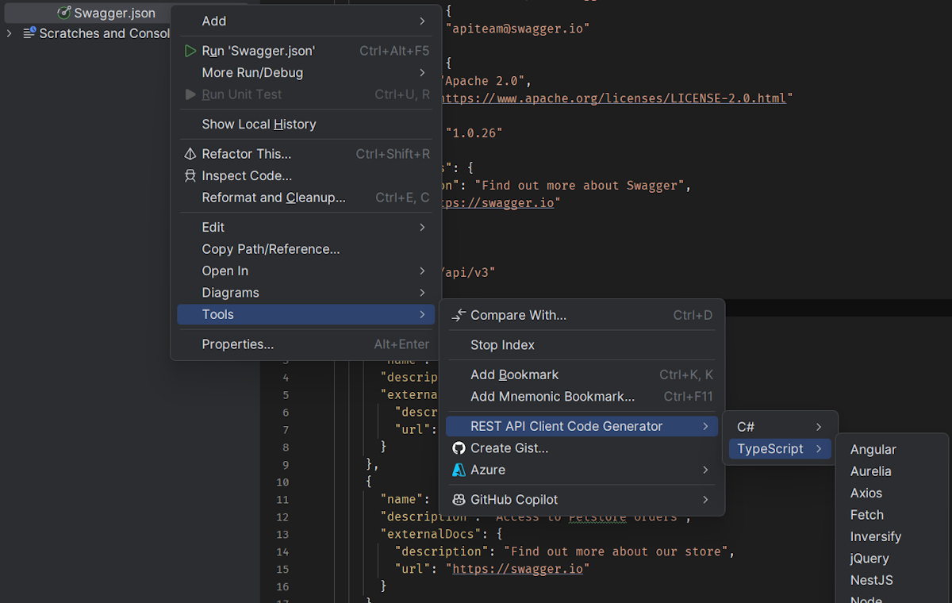Expand the Add submenu arrow

tap(422, 21)
